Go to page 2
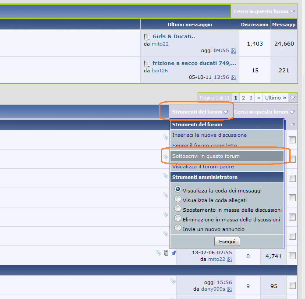 [x=243, y=98]
